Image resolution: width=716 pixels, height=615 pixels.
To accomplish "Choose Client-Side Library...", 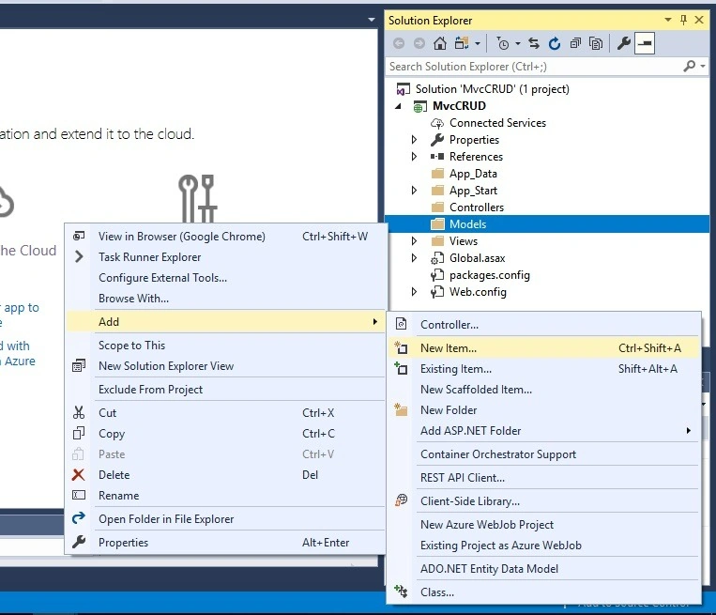I will 543,501.
